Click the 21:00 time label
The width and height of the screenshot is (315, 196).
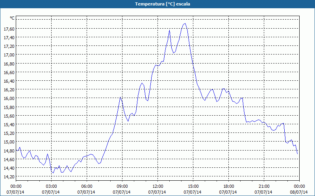264,187
